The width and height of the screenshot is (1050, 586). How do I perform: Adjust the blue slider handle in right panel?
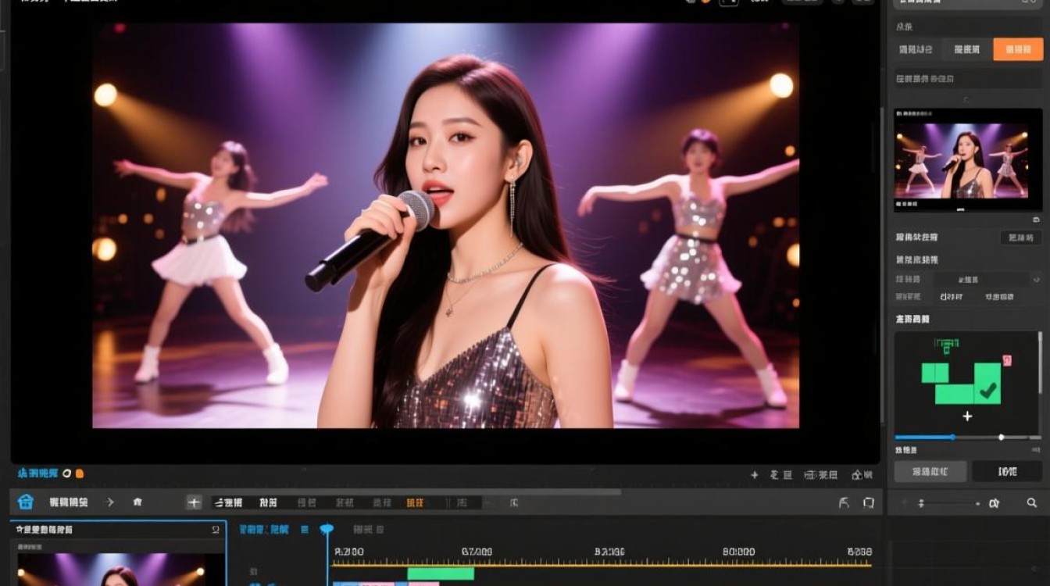[x=952, y=437]
